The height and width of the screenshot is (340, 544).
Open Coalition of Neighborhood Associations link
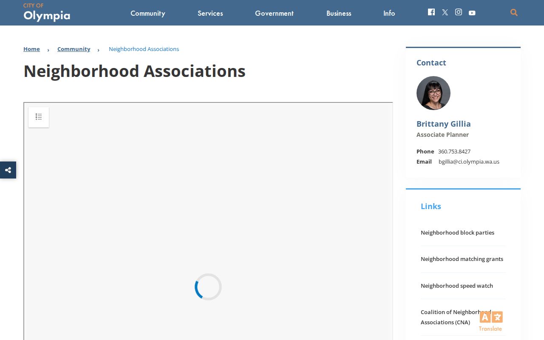click(456, 317)
